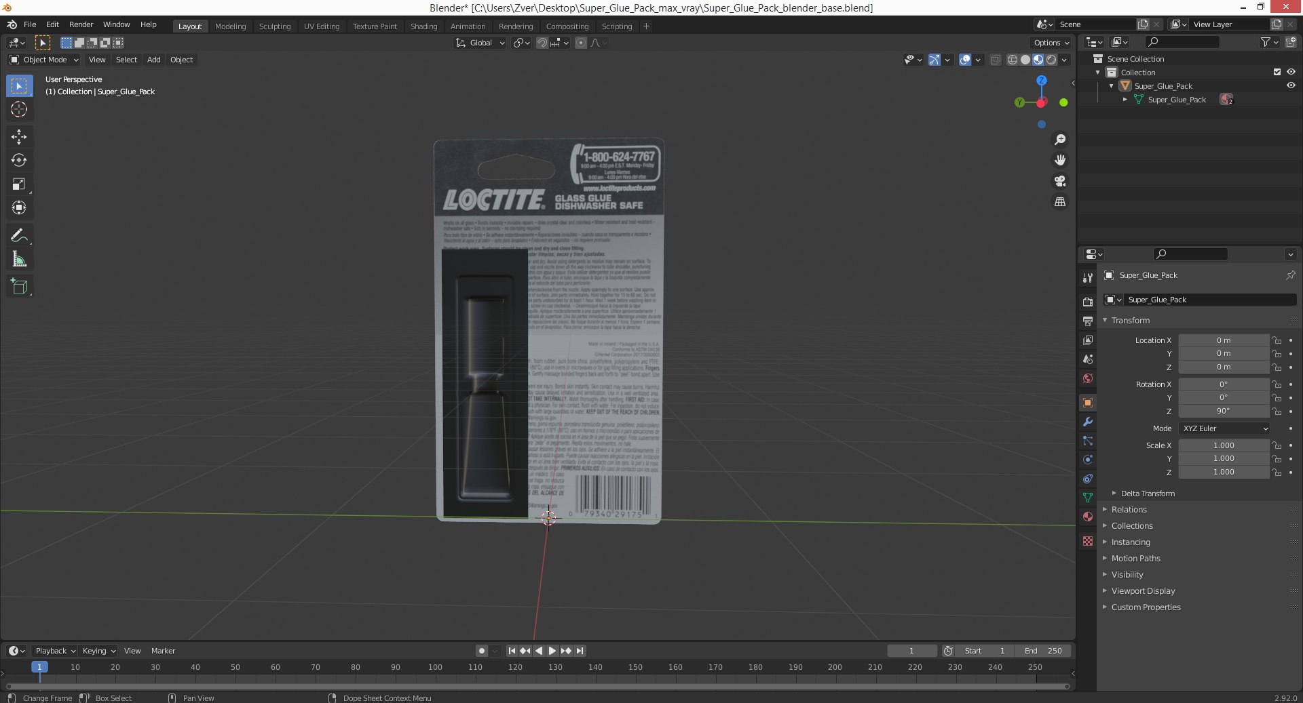Open the Render menu
This screenshot has width=1303, height=703.
(x=81, y=24)
